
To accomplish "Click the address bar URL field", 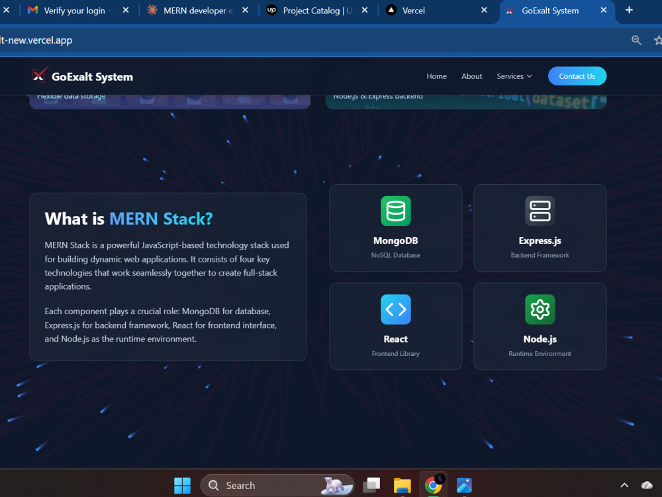I will (312, 40).
